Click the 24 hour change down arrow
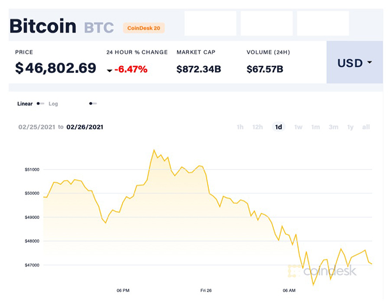This screenshot has height=304, width=392. click(x=109, y=71)
